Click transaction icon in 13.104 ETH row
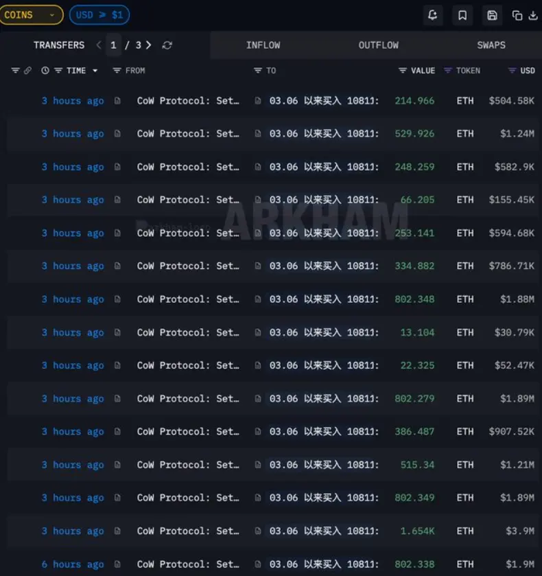 point(117,332)
